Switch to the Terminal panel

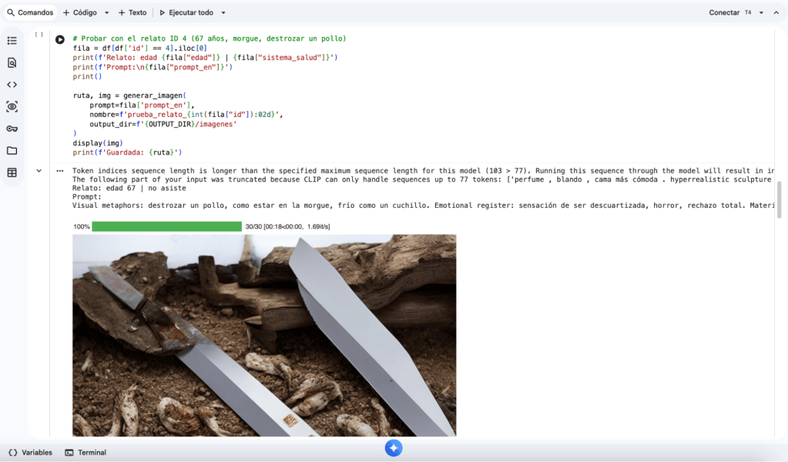86,453
